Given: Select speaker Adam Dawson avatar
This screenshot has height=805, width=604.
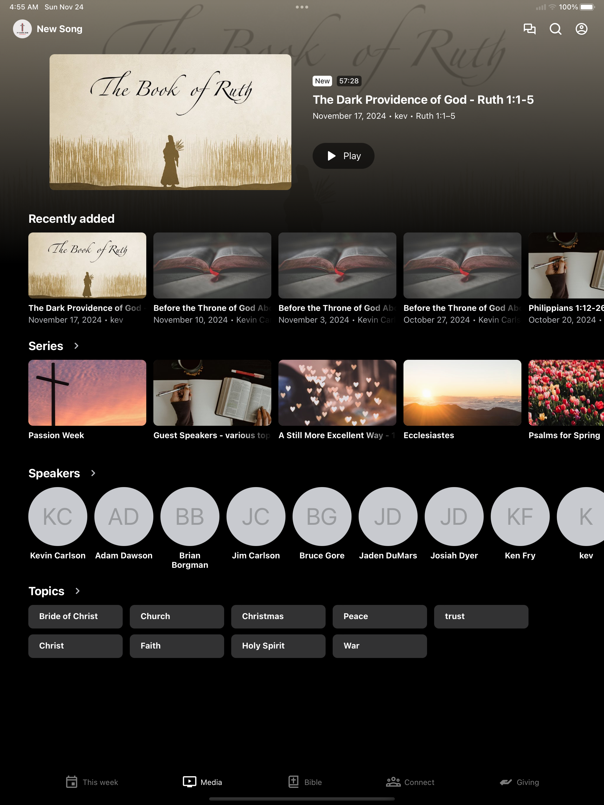Looking at the screenshot, I should [x=124, y=517].
